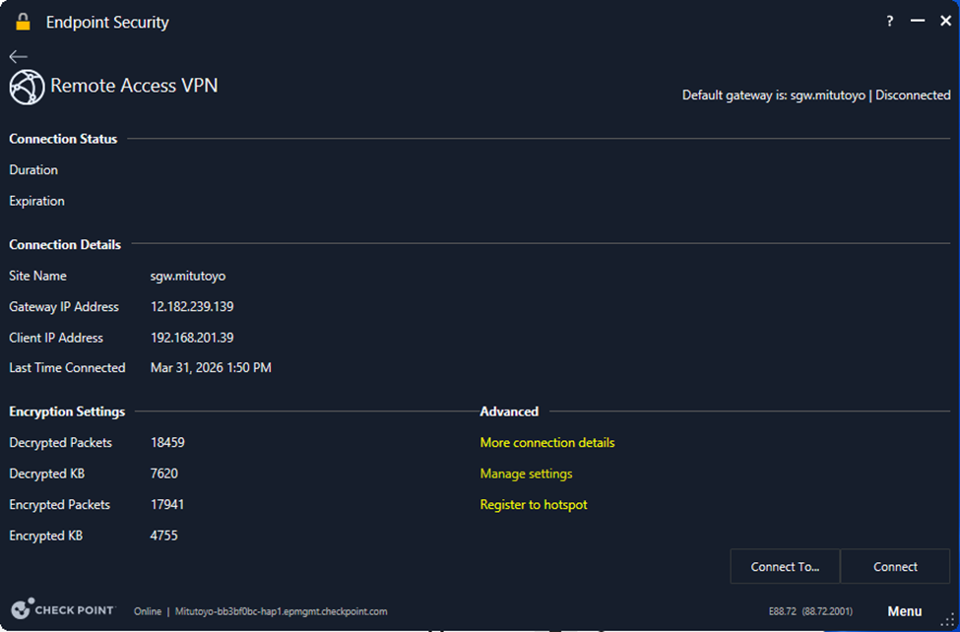Click the sgw.mitutoyo site name value

[x=188, y=277]
